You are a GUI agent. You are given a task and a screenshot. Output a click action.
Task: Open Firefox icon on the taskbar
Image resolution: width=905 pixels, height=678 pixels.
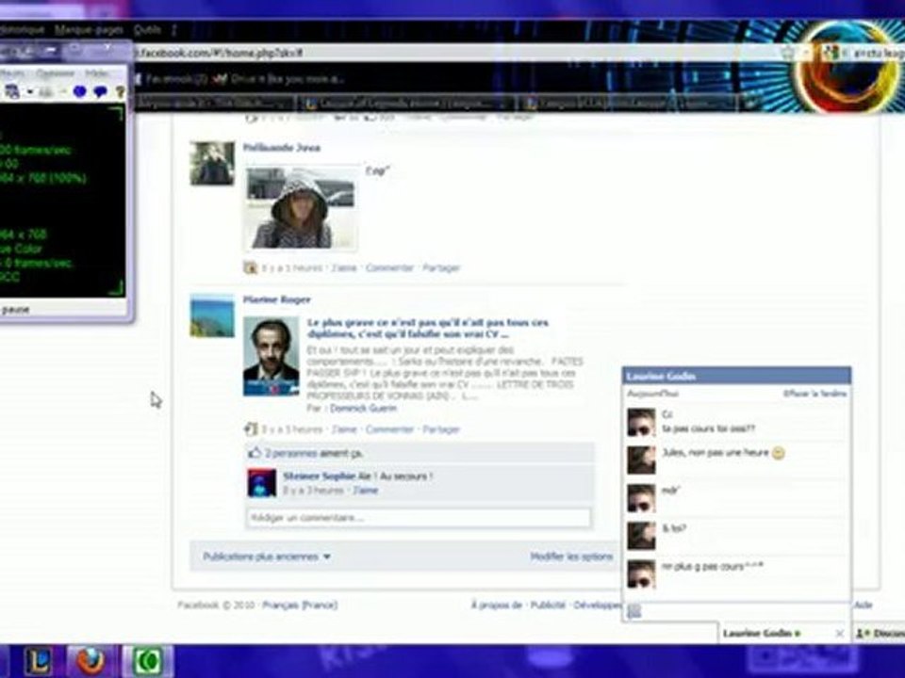pos(90,661)
